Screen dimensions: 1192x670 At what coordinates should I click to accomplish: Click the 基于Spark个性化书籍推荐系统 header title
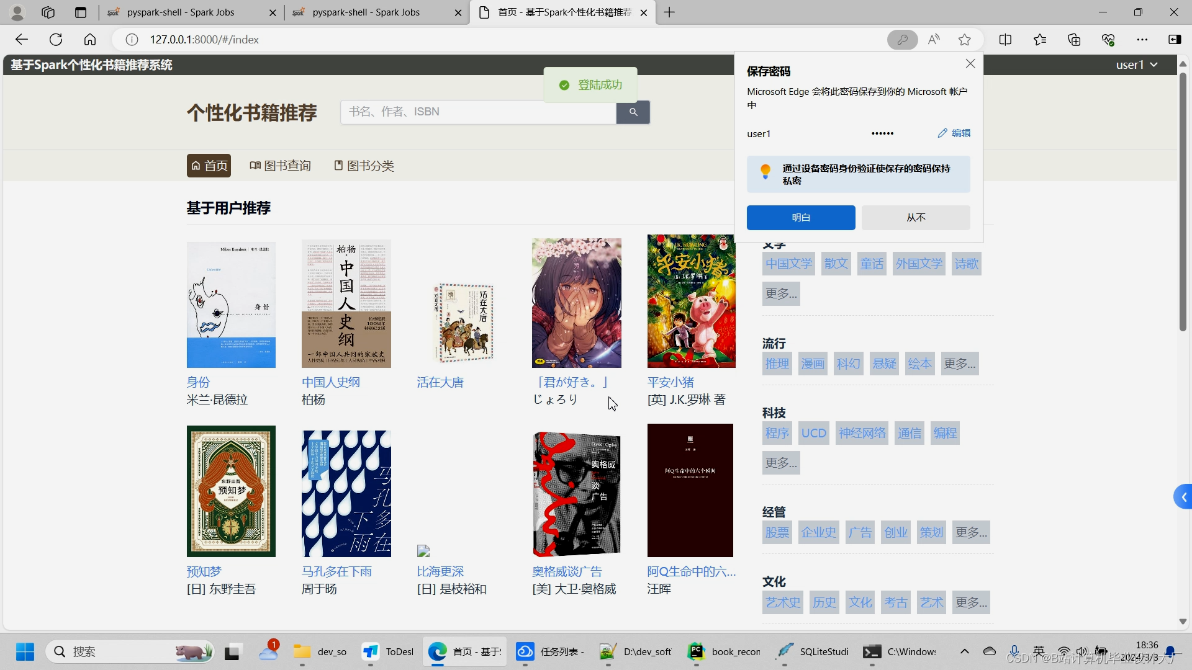point(91,65)
